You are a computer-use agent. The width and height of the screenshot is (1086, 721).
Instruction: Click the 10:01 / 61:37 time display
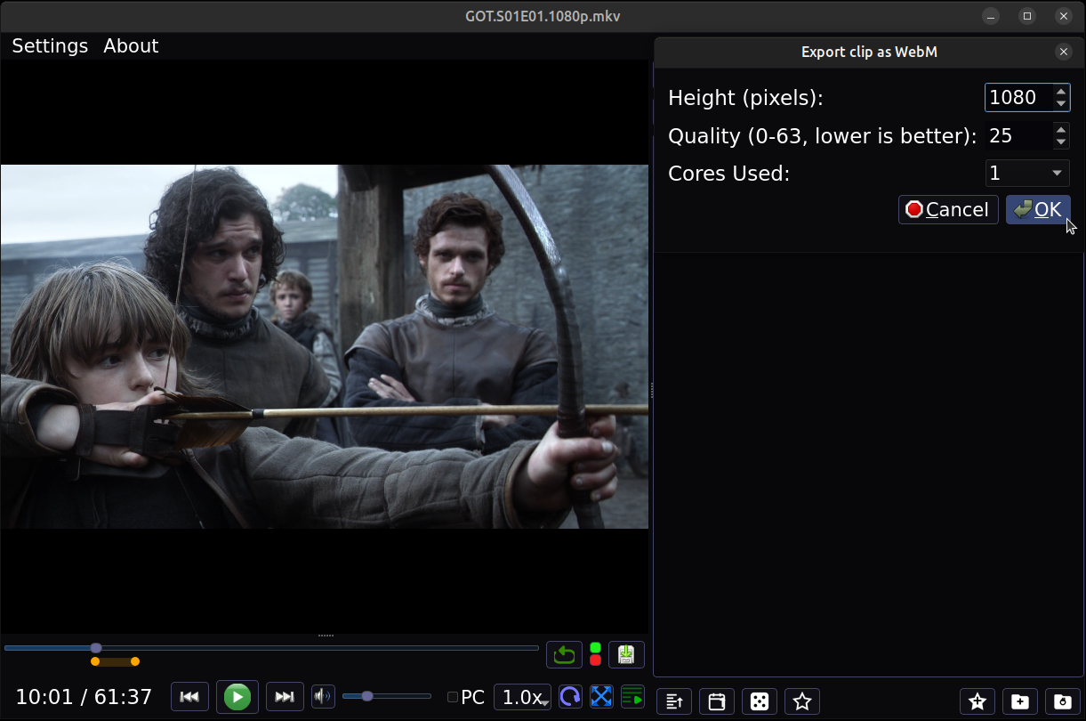click(x=84, y=697)
